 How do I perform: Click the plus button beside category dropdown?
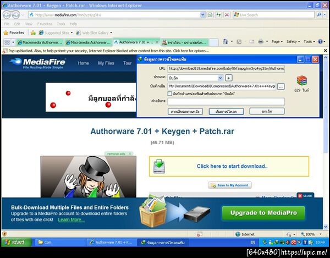[x=229, y=78]
